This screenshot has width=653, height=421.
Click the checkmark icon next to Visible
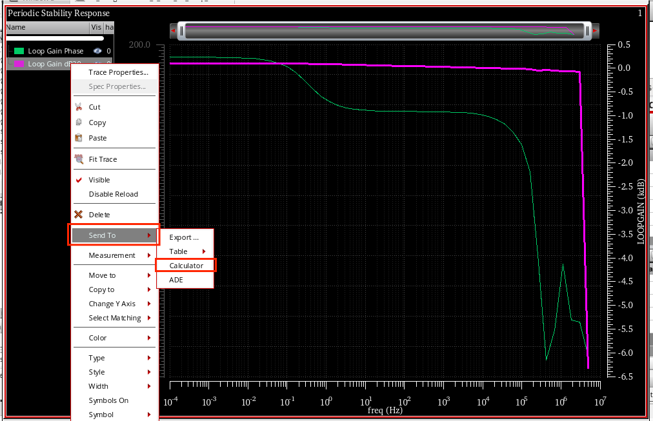pyautogui.click(x=79, y=180)
